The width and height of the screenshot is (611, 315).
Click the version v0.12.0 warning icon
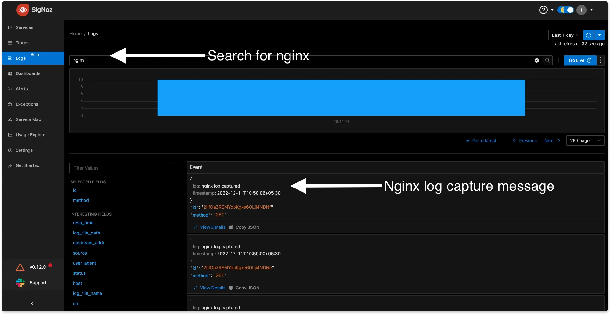[20, 267]
